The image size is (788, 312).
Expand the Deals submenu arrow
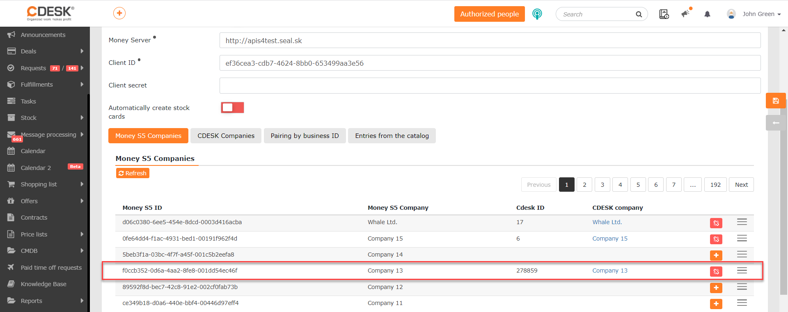[82, 51]
